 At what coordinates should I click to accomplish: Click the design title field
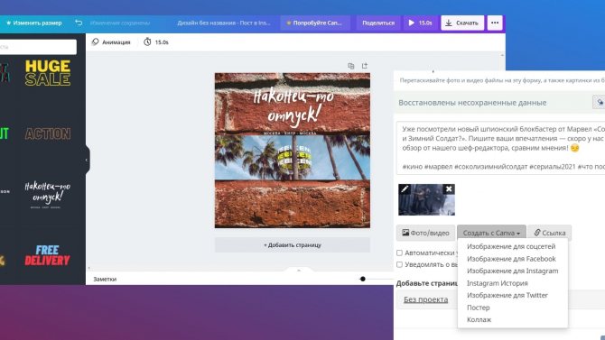point(224,23)
